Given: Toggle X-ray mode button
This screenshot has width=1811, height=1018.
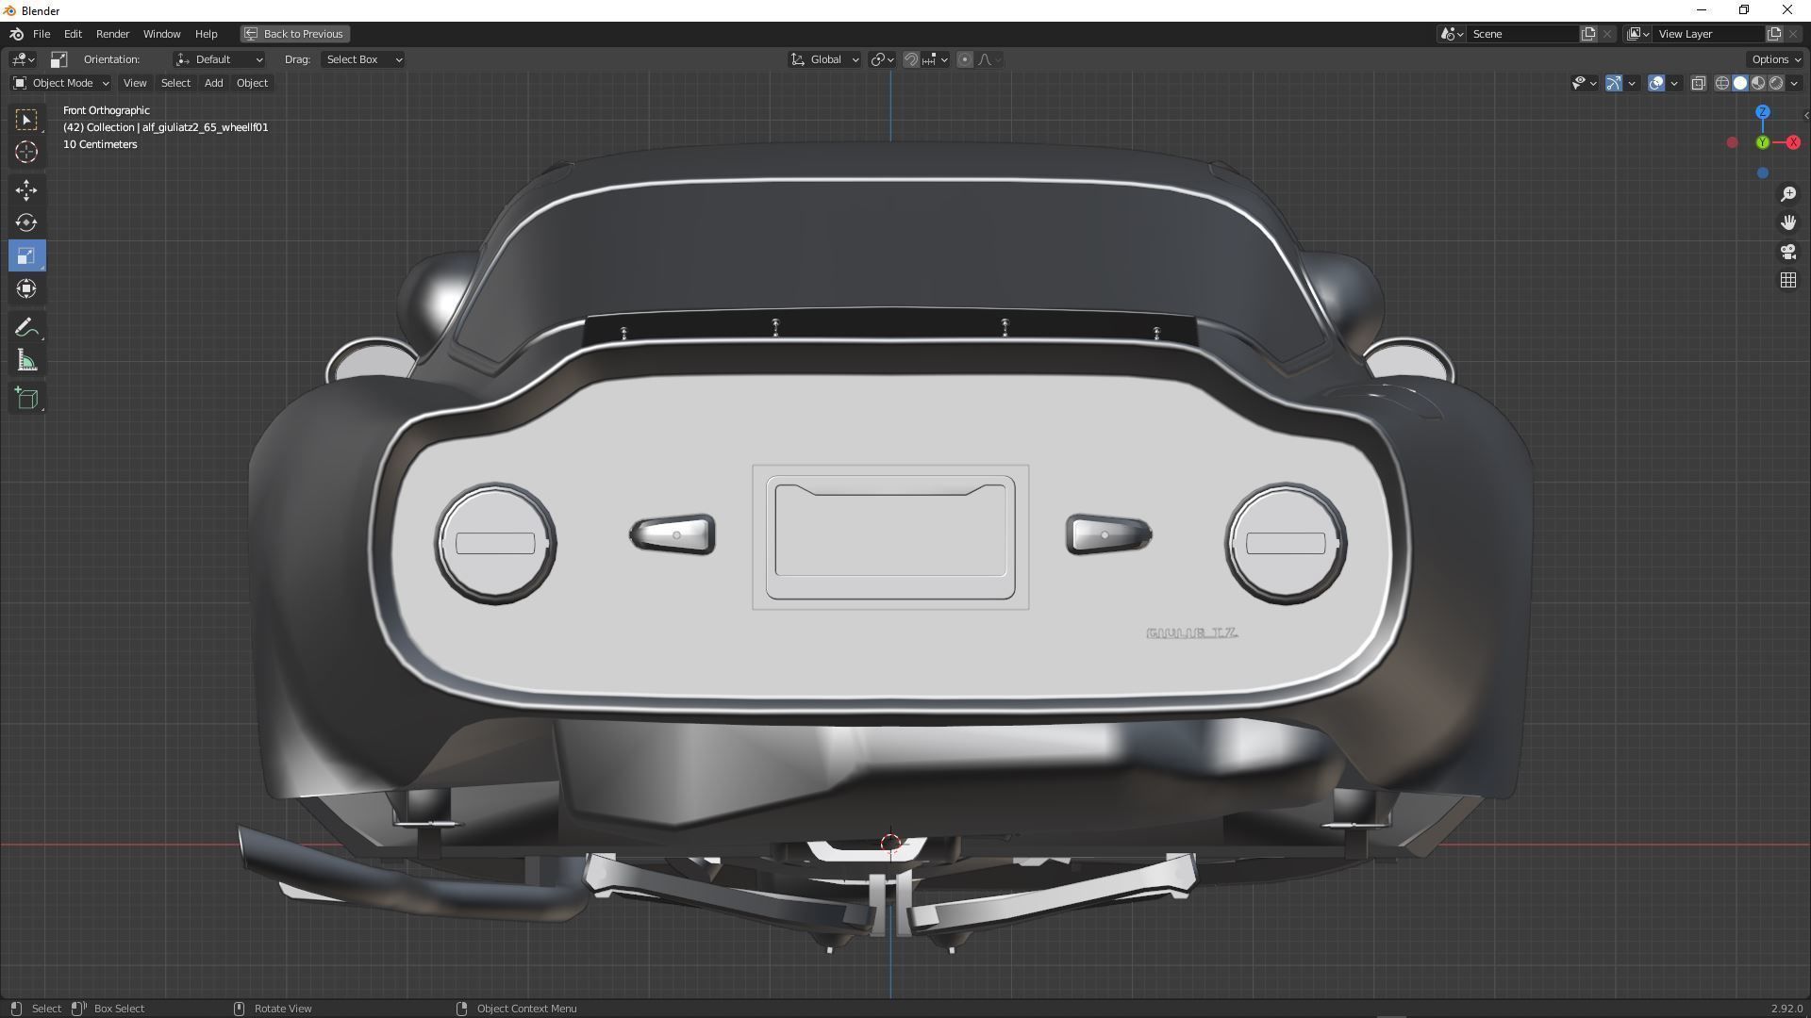Looking at the screenshot, I should click(1698, 83).
